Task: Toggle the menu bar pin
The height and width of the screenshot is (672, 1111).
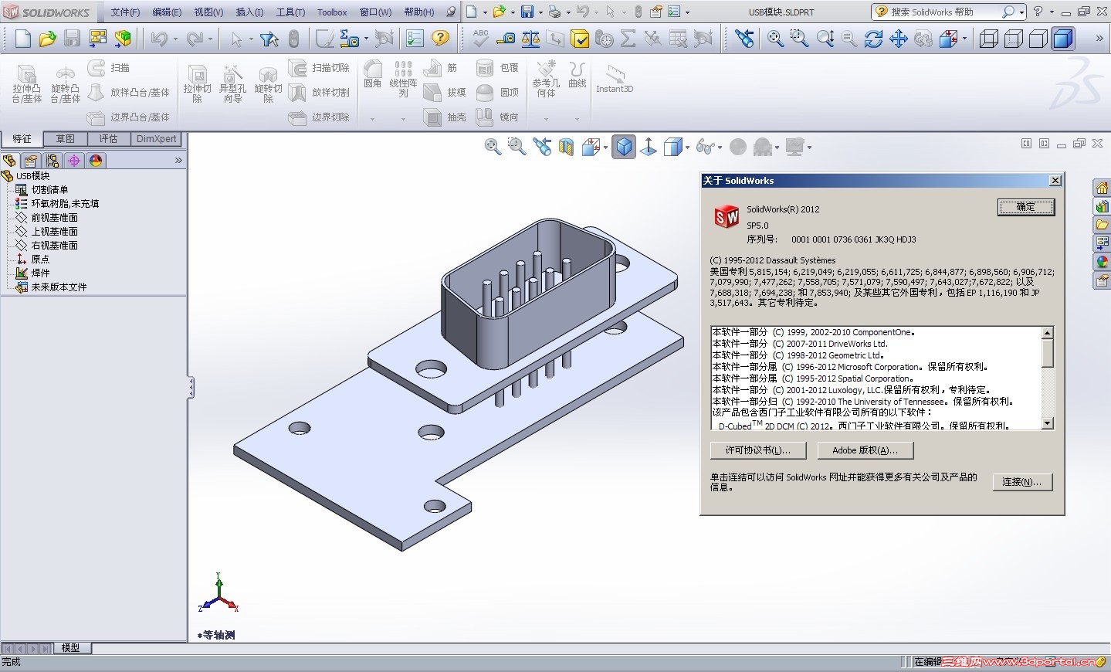Action: 451,12
